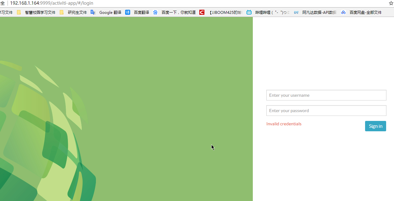Click the Sign in button
Image resolution: width=394 pixels, height=201 pixels.
point(375,126)
